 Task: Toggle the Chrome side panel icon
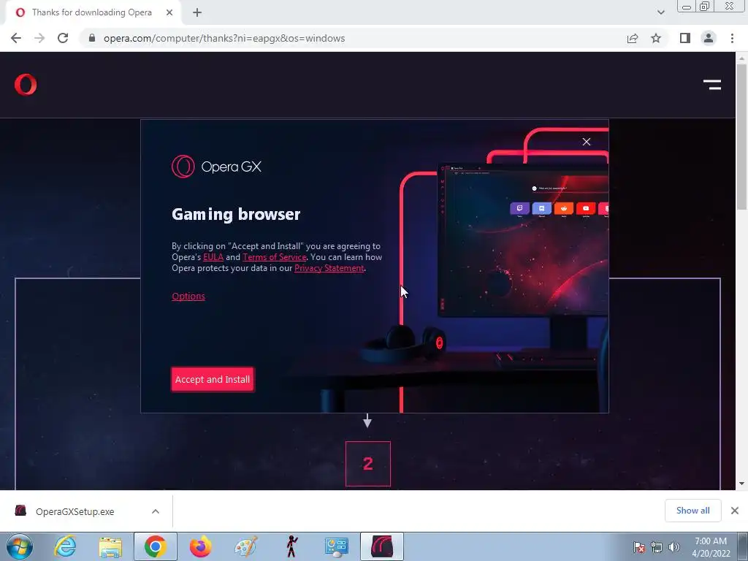(685, 38)
